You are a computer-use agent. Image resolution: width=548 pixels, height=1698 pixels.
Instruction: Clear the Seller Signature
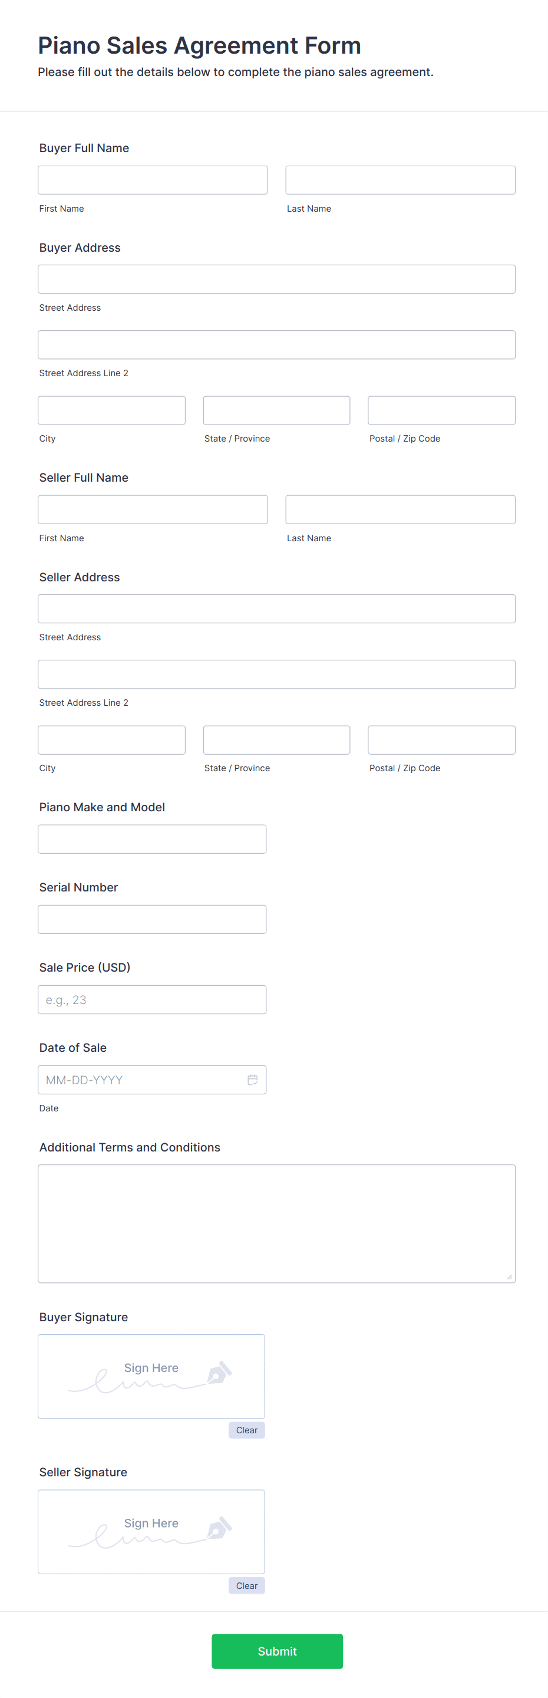(x=246, y=1585)
